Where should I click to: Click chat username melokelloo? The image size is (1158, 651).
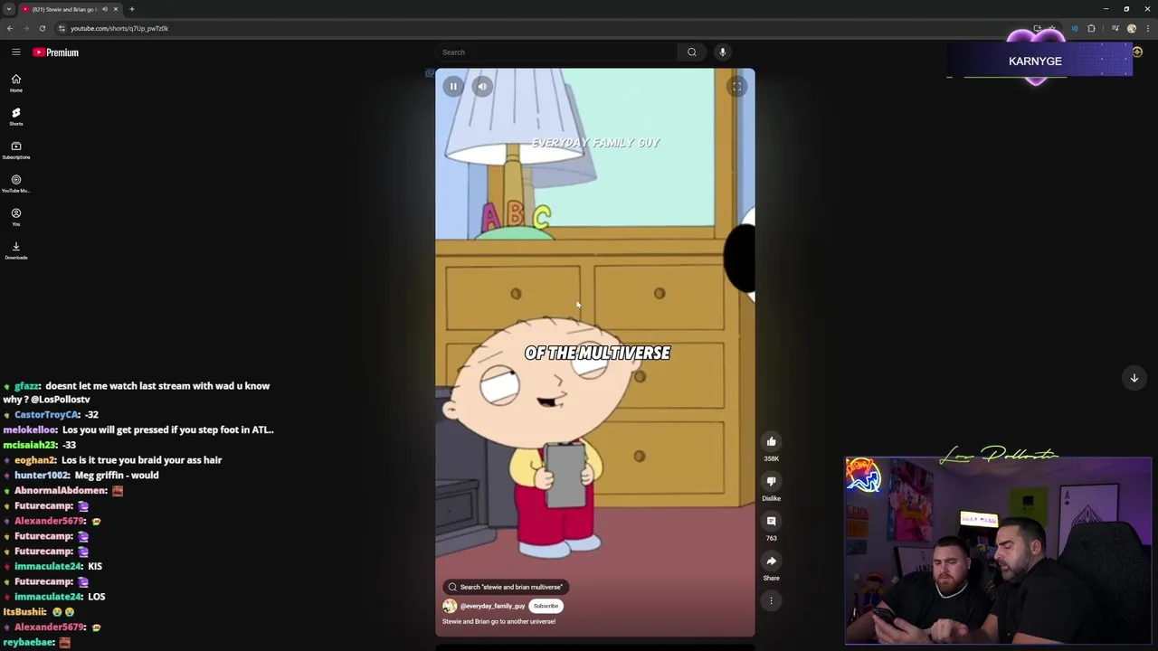tap(30, 430)
